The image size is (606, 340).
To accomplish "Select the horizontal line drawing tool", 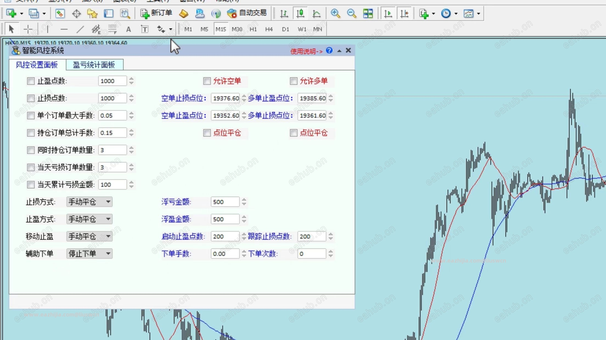I will [x=64, y=29].
